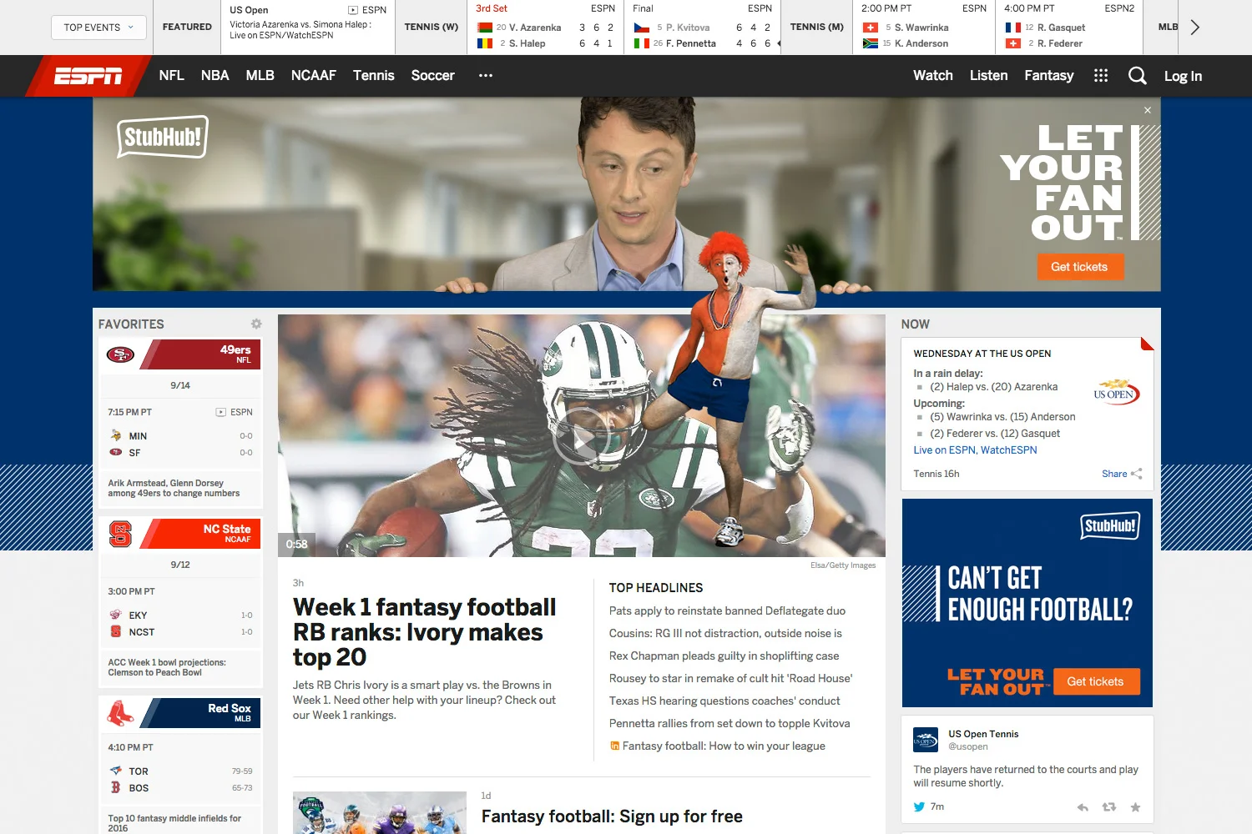
Task: Click StubHub logo in sidebar ad
Action: 1110,525
